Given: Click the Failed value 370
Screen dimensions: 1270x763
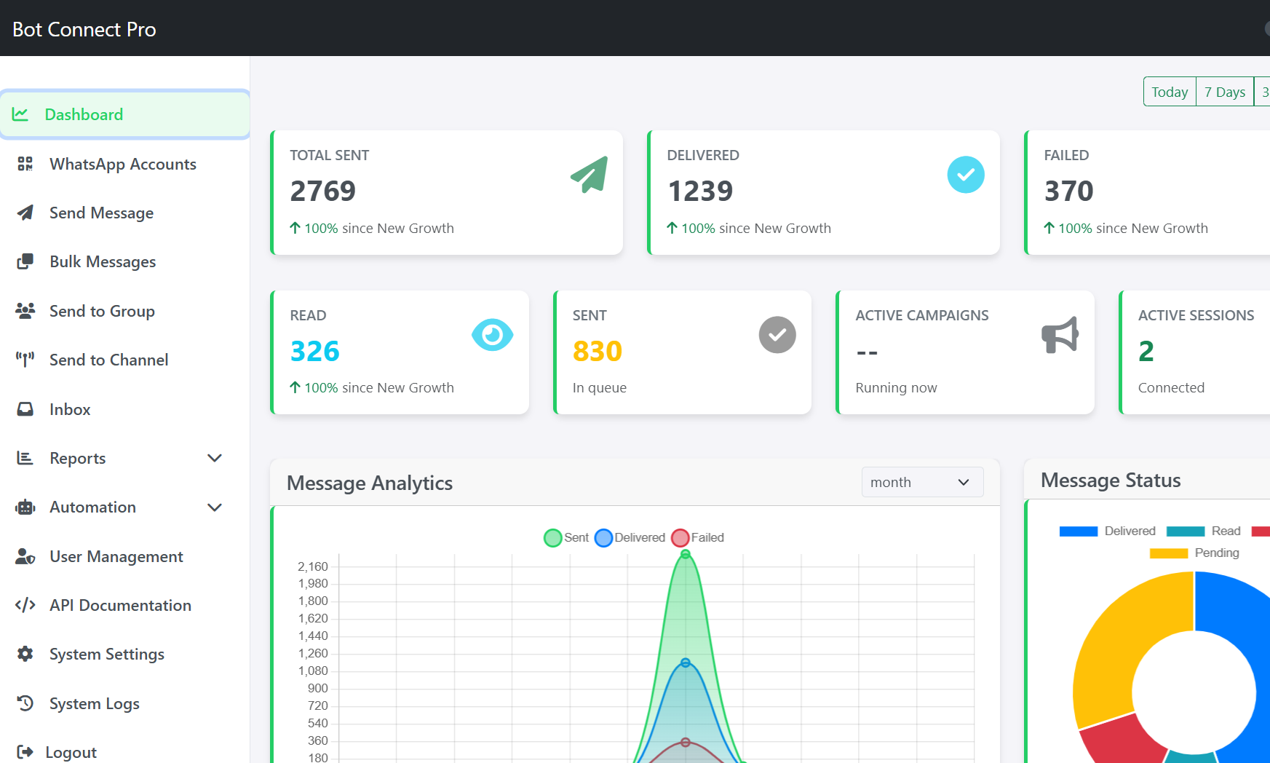Looking at the screenshot, I should tap(1069, 191).
